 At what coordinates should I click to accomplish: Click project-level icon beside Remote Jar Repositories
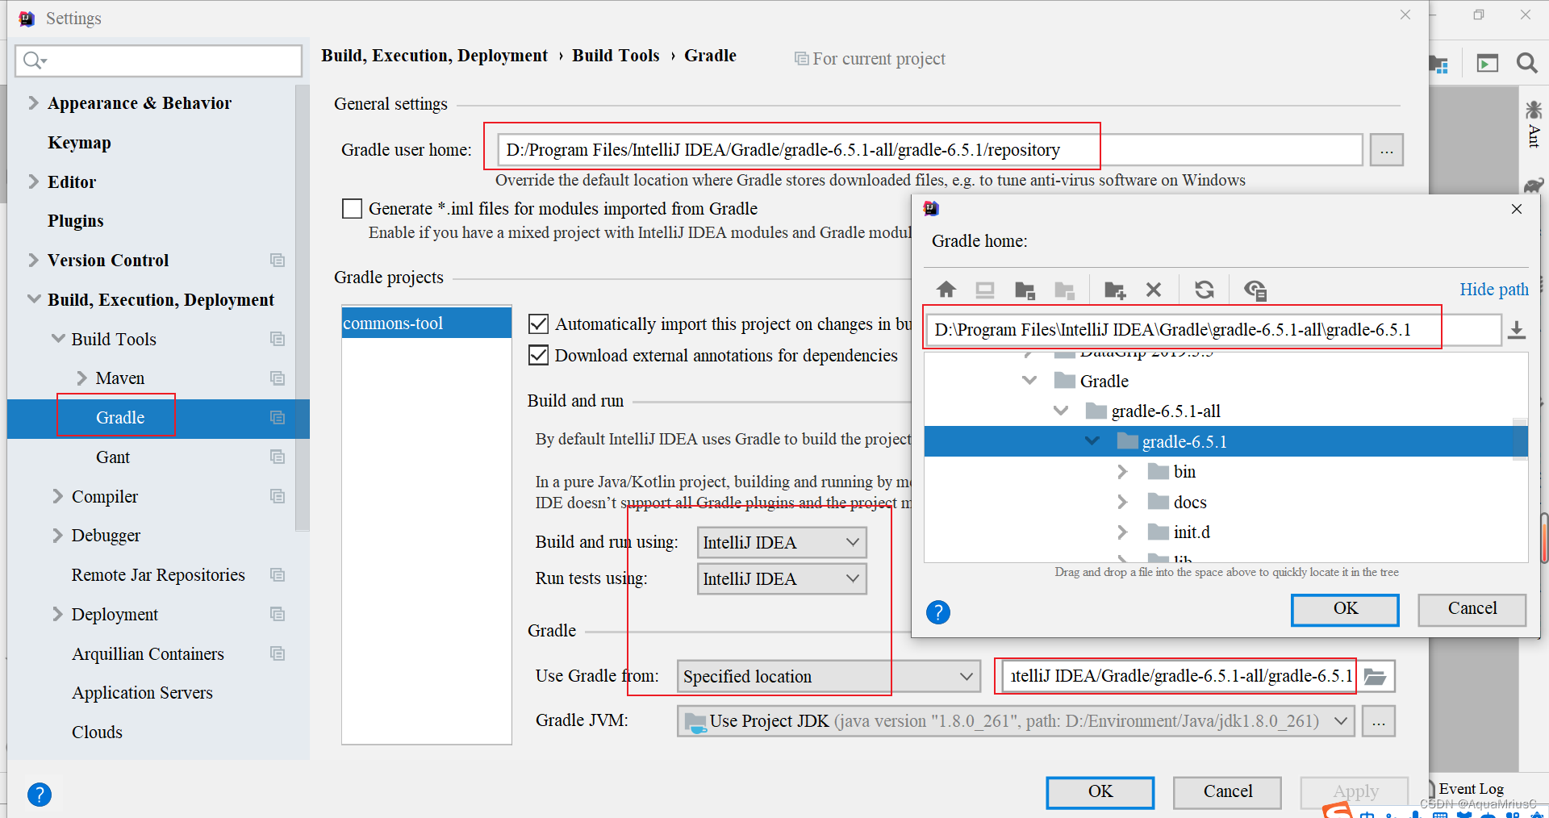coord(278,575)
